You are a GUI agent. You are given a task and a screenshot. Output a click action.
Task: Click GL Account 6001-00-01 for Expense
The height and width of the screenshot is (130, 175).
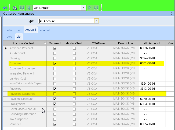point(152,63)
